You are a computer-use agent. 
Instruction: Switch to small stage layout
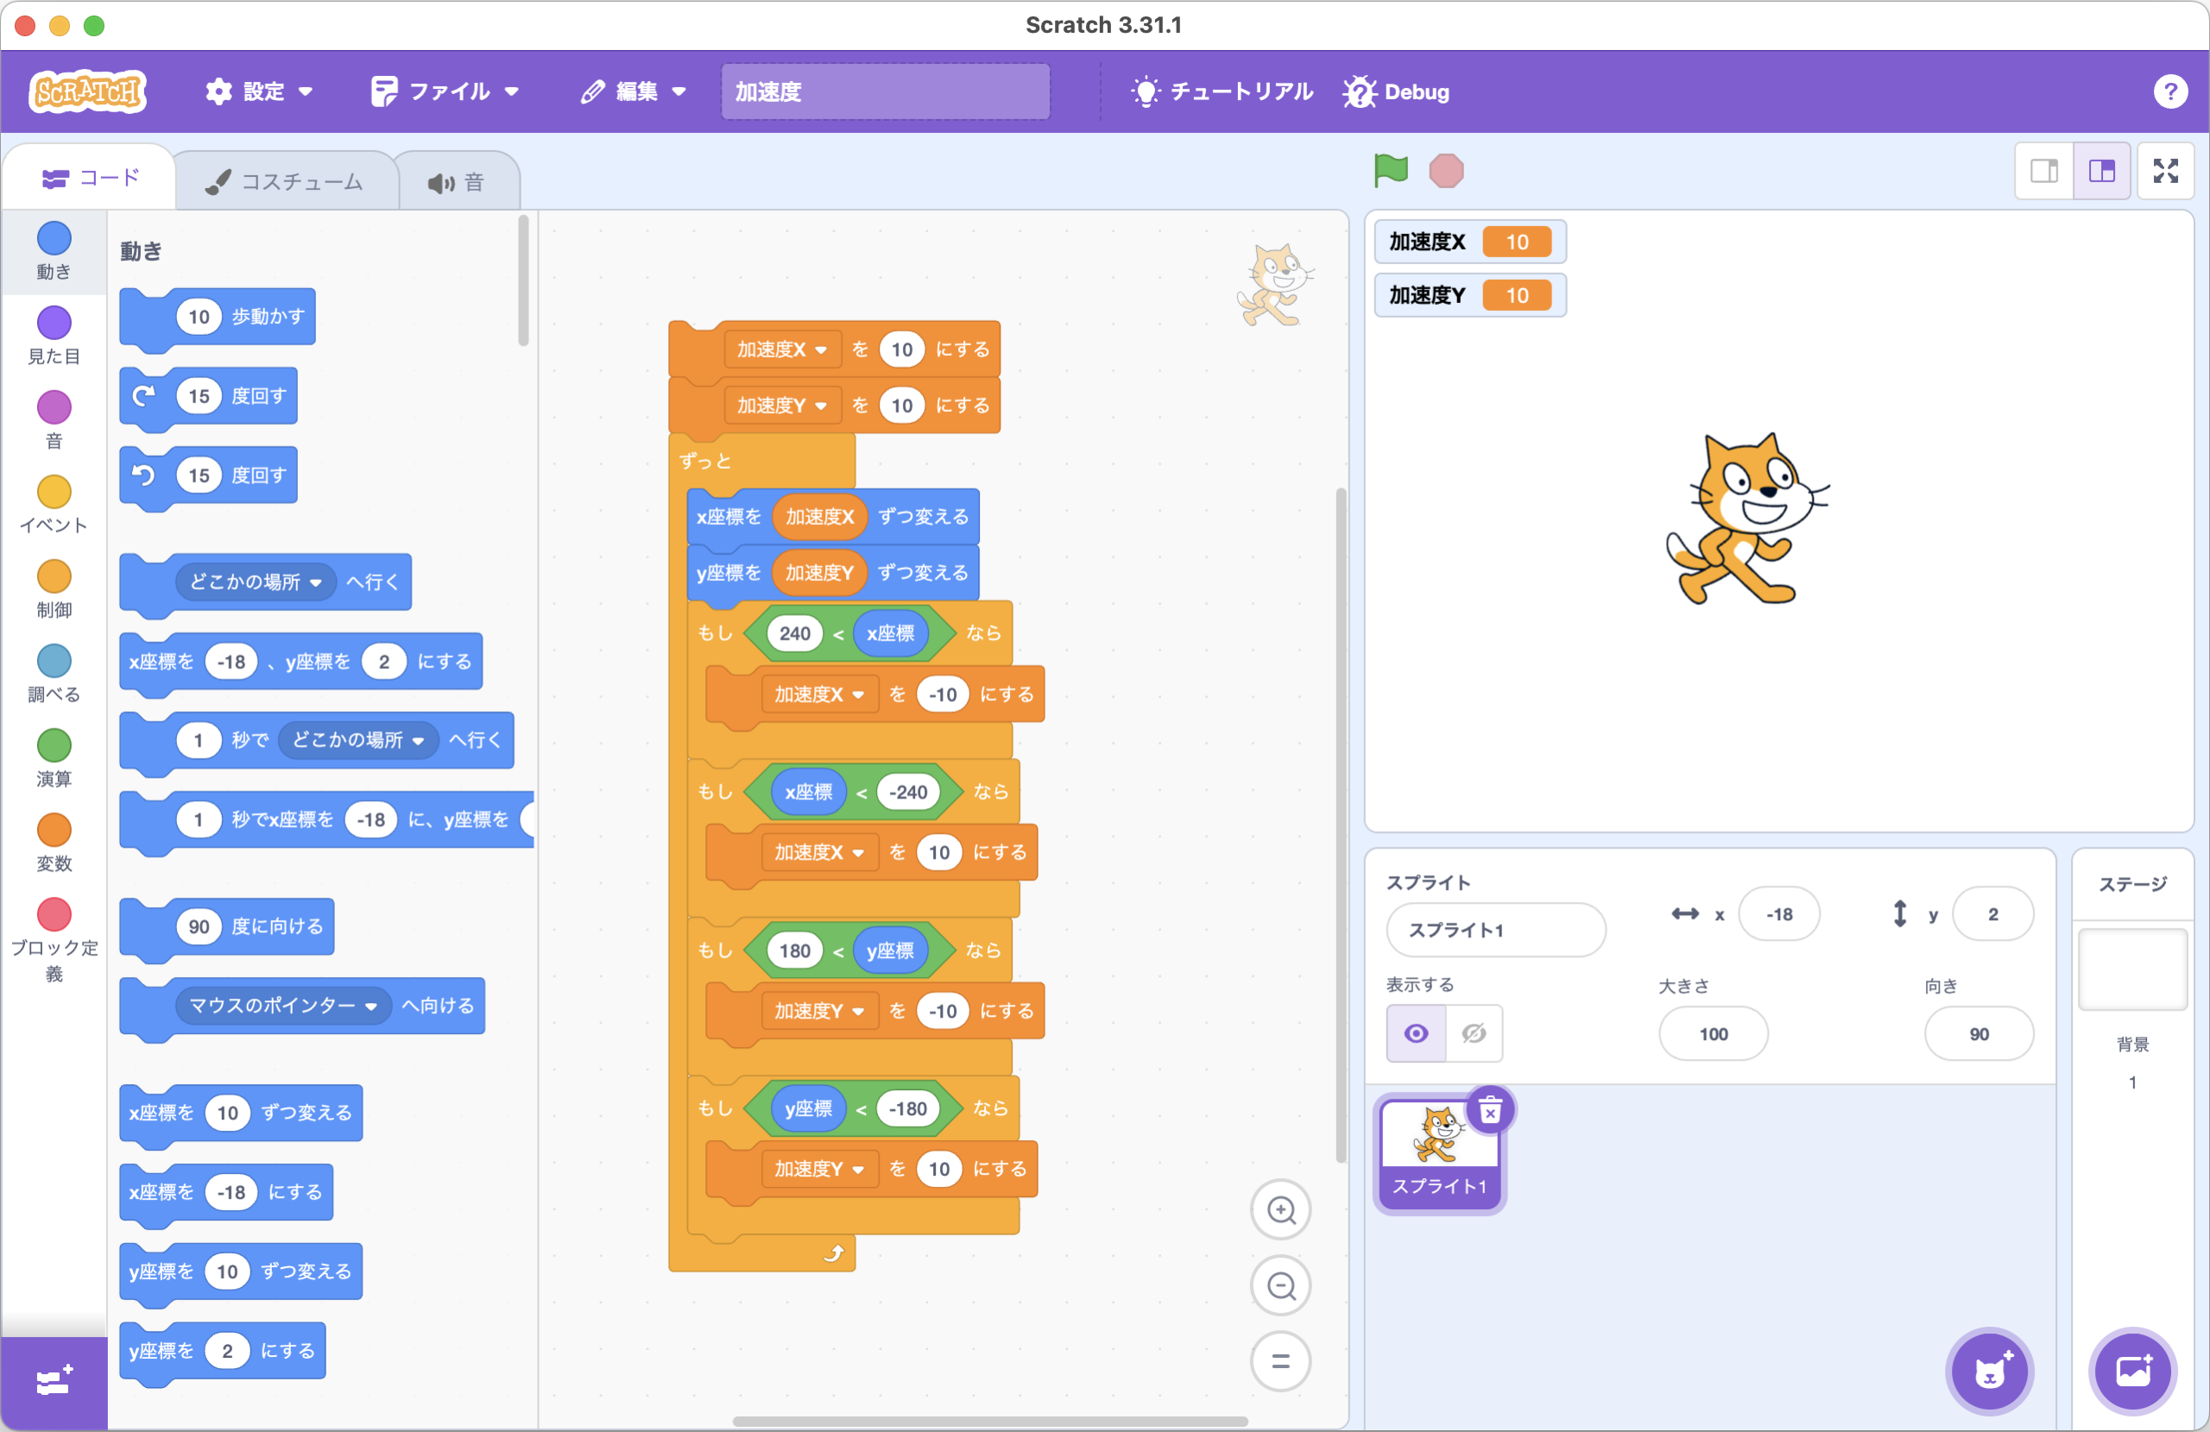click(x=2043, y=171)
